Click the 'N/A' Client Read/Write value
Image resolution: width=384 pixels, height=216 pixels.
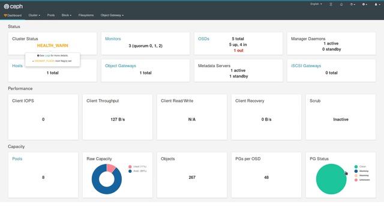tap(192, 119)
